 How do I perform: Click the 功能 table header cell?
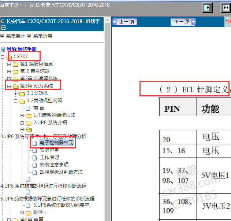(214, 107)
